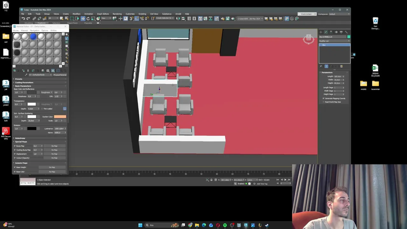The height and width of the screenshot is (229, 407).
Task: Switch to the Freeform ribbon tab
Action: [41, 23]
